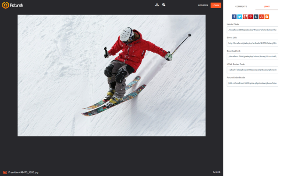Viewport: 282px width, 176px height.
Task: Share on Google Plus
Action: (245, 17)
